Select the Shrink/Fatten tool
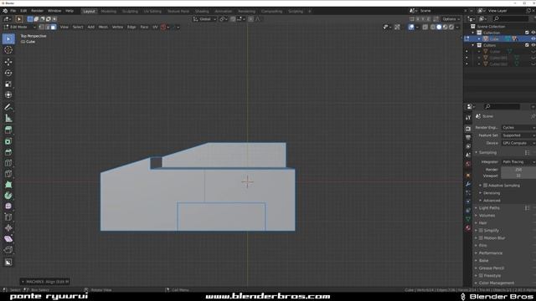This screenshot has height=301, width=536. click(8, 228)
